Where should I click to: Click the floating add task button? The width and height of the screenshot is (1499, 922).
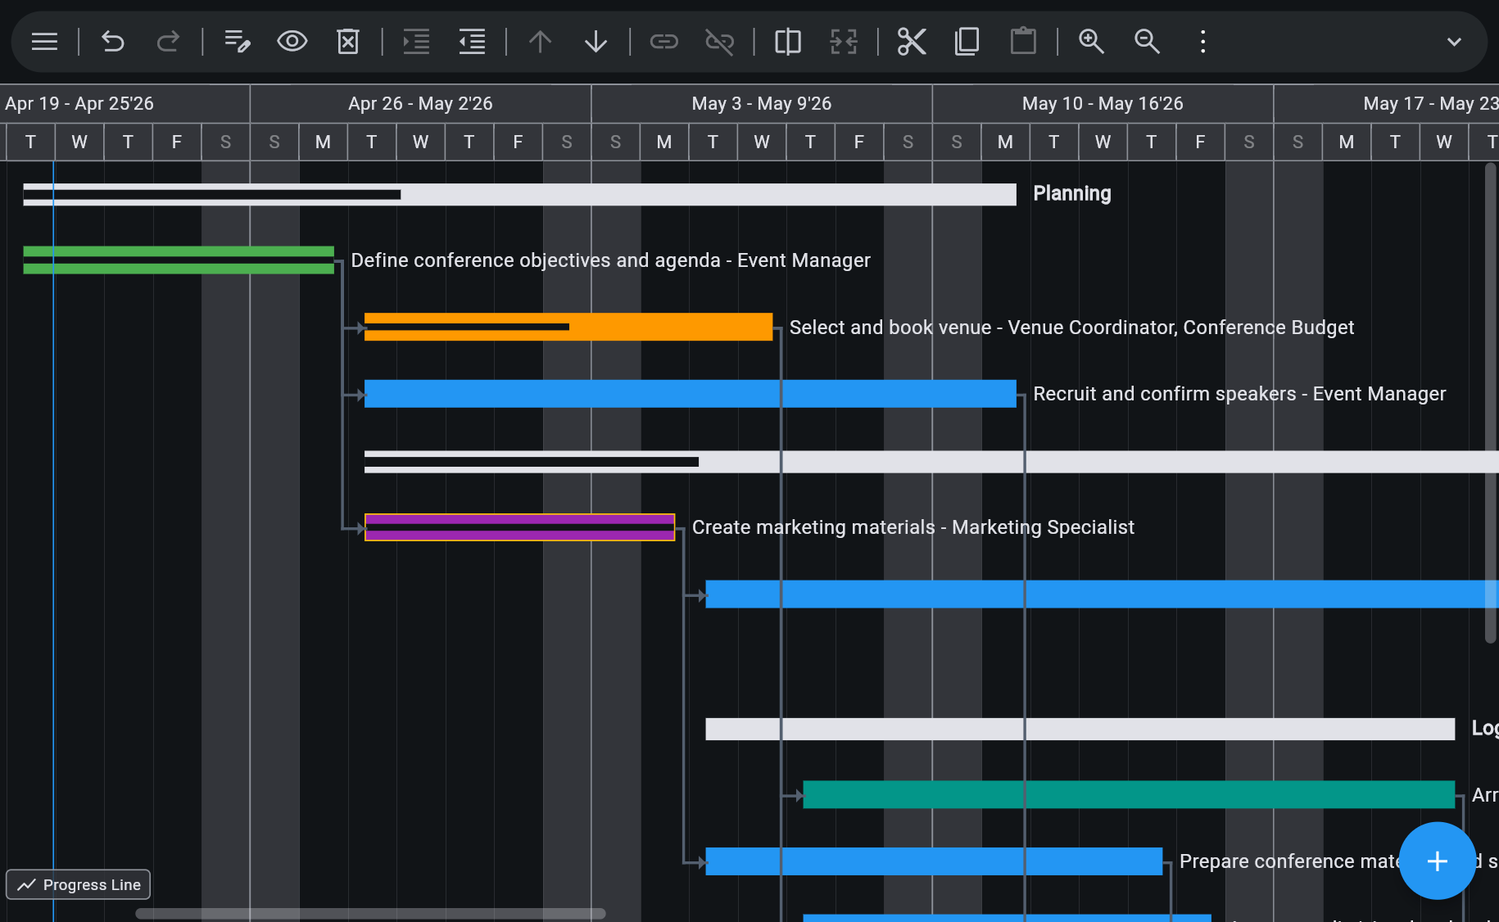coord(1437,861)
